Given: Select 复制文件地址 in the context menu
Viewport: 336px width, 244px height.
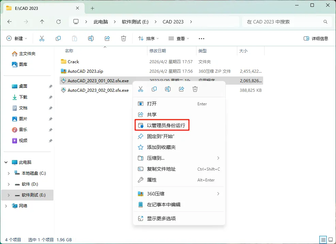Looking at the screenshot, I should (179, 169).
